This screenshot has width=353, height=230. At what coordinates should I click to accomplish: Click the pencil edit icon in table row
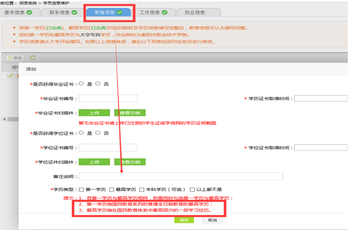[x=10, y=75]
